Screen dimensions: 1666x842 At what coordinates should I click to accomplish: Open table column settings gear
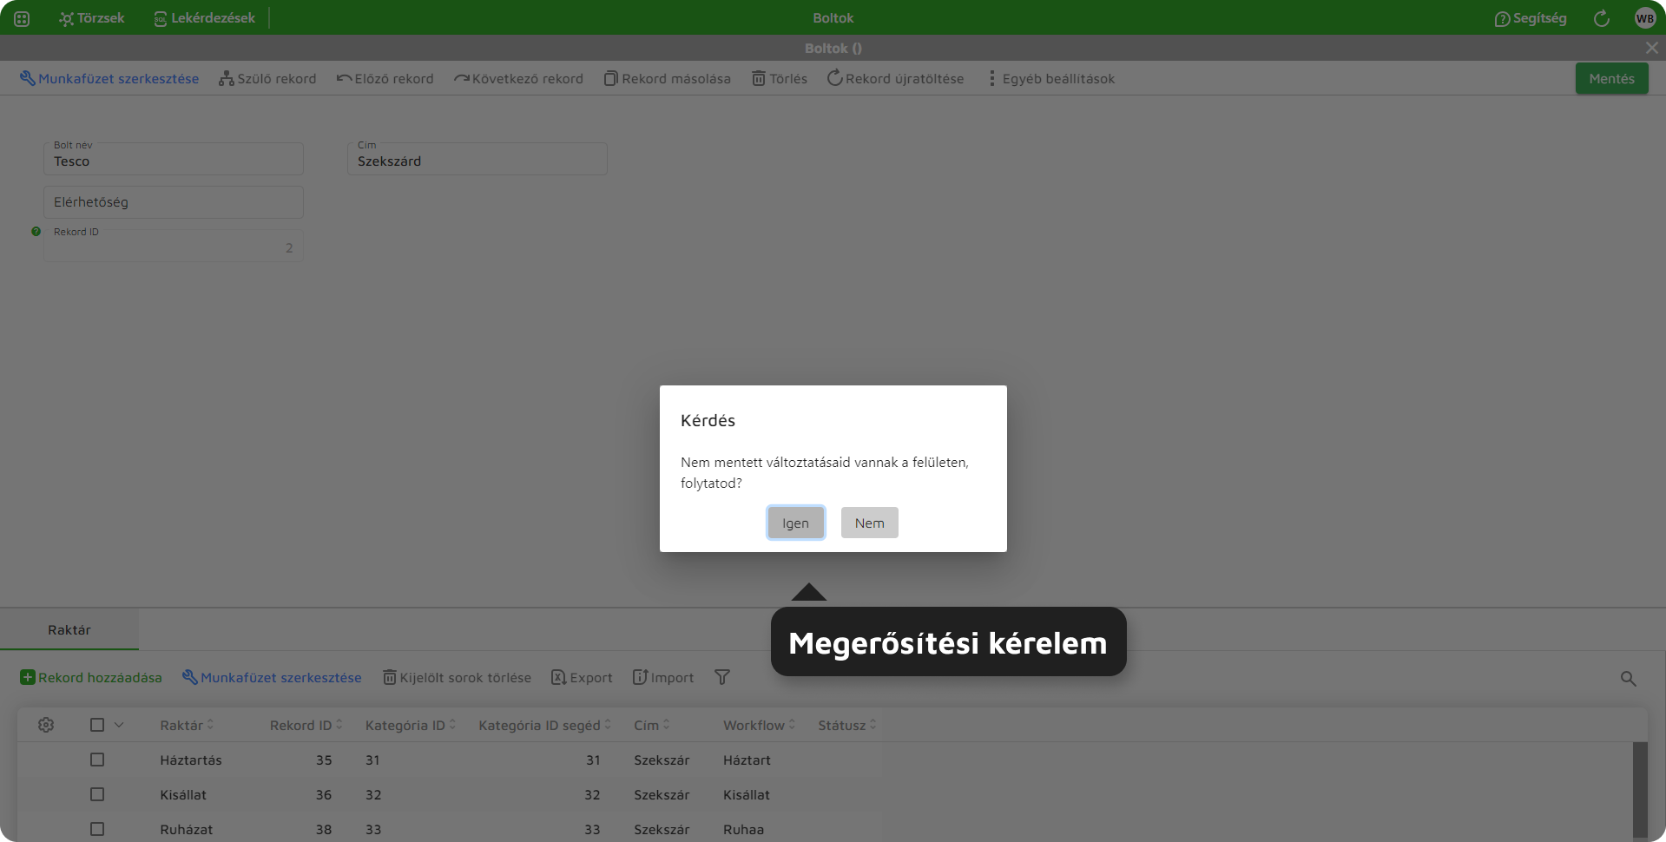[46, 725]
